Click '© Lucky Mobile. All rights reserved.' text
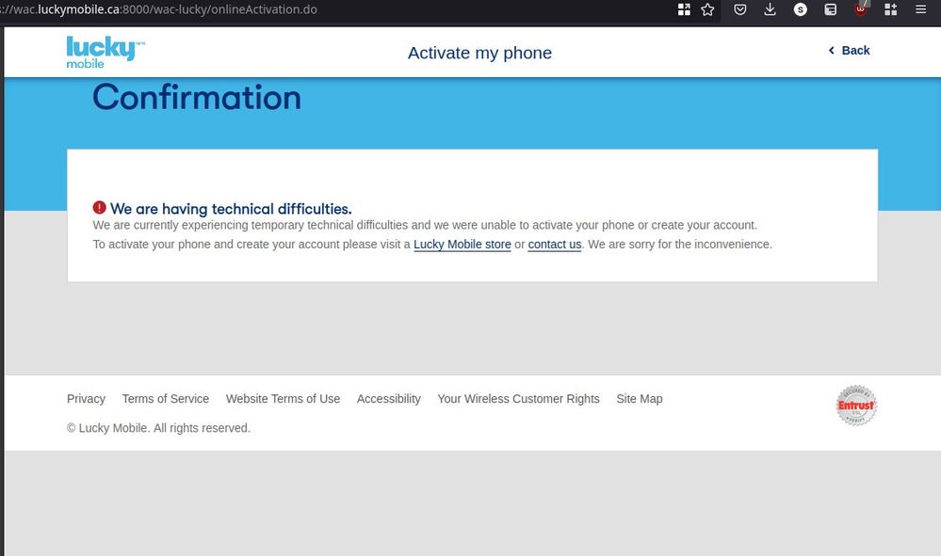Screen dimensions: 941x556 point(158,428)
